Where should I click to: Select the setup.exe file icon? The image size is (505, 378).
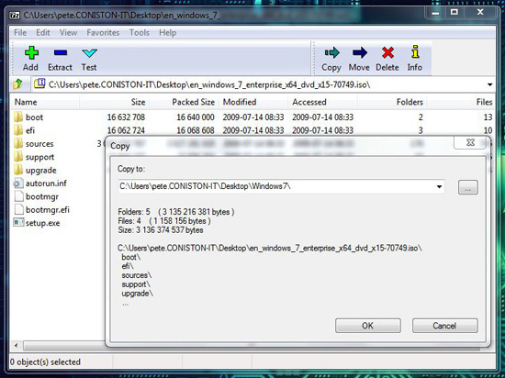pyautogui.click(x=18, y=223)
